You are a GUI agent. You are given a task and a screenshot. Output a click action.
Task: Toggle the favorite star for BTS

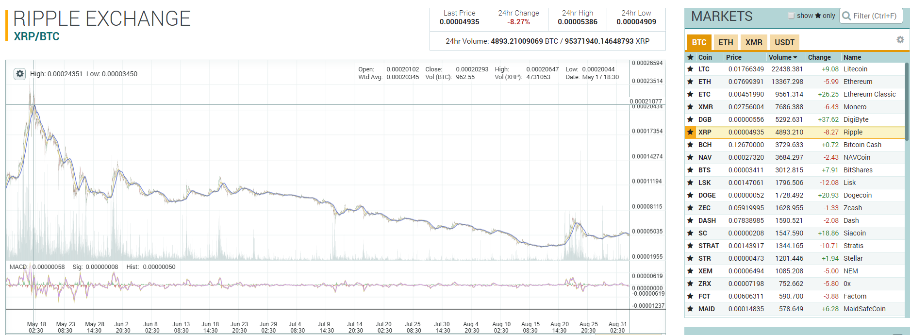coord(690,170)
